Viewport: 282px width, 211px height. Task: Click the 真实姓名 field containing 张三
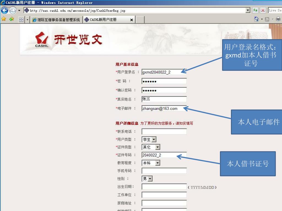[164, 99]
